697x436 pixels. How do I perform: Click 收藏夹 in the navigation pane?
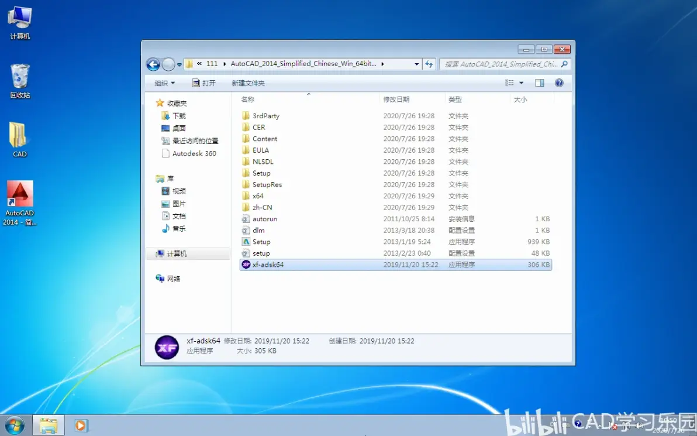click(177, 103)
